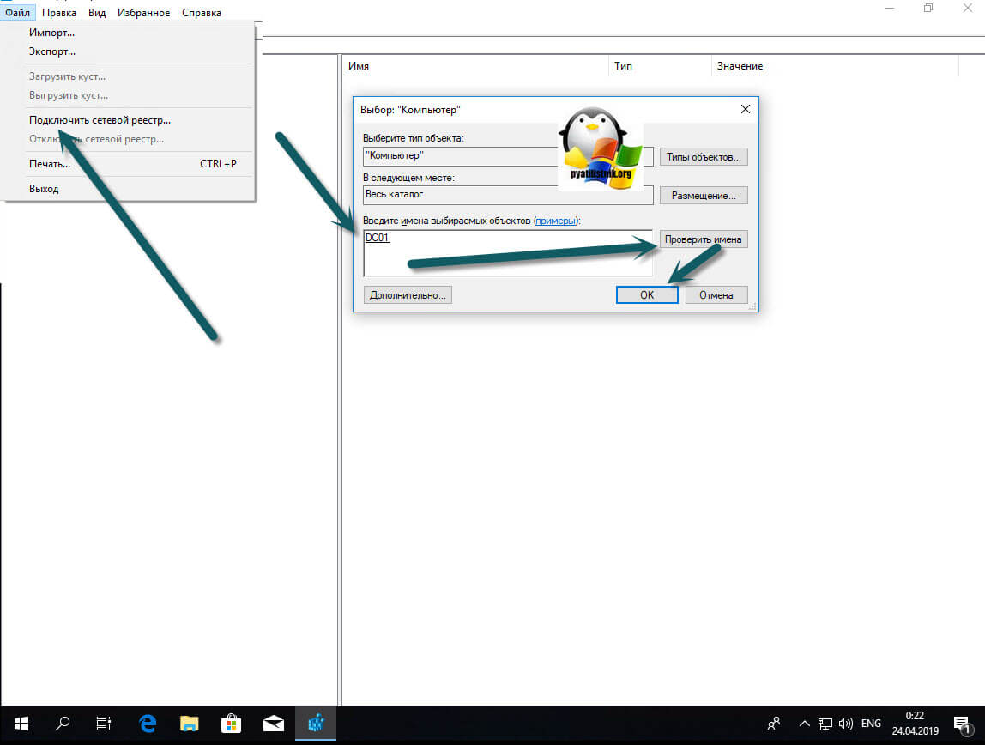Open the 'примеры' hyperlink

(557, 221)
